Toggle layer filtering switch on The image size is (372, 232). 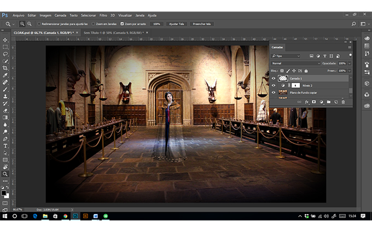point(350,56)
